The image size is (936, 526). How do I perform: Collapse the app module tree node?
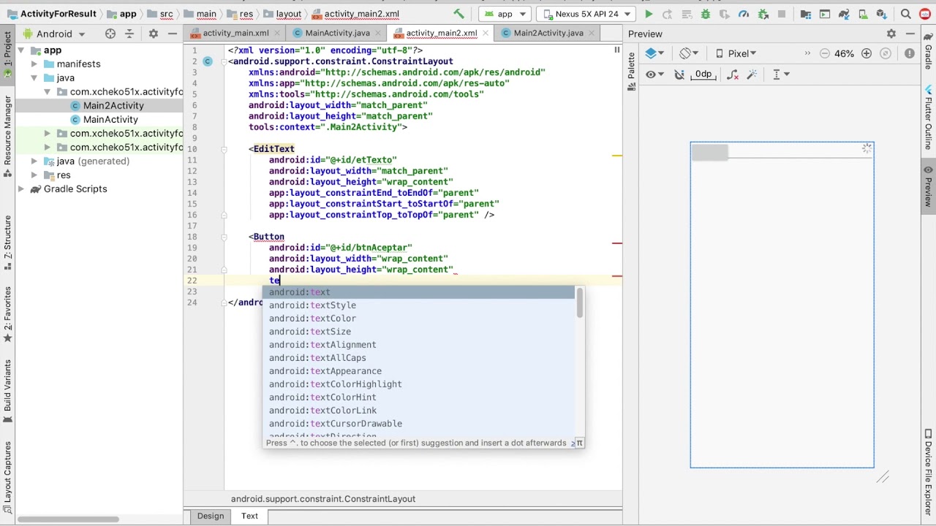coord(21,50)
